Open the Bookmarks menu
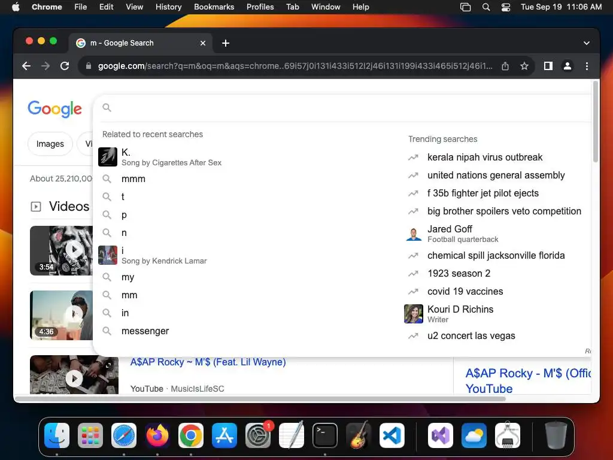The height and width of the screenshot is (460, 613). [x=214, y=7]
